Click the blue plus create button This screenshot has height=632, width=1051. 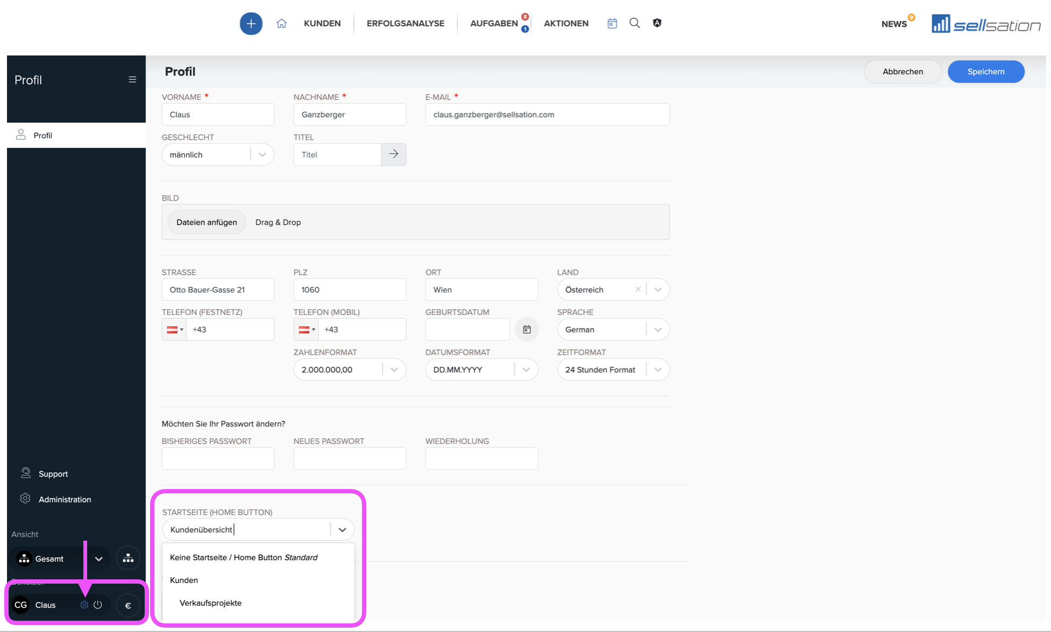(x=251, y=24)
